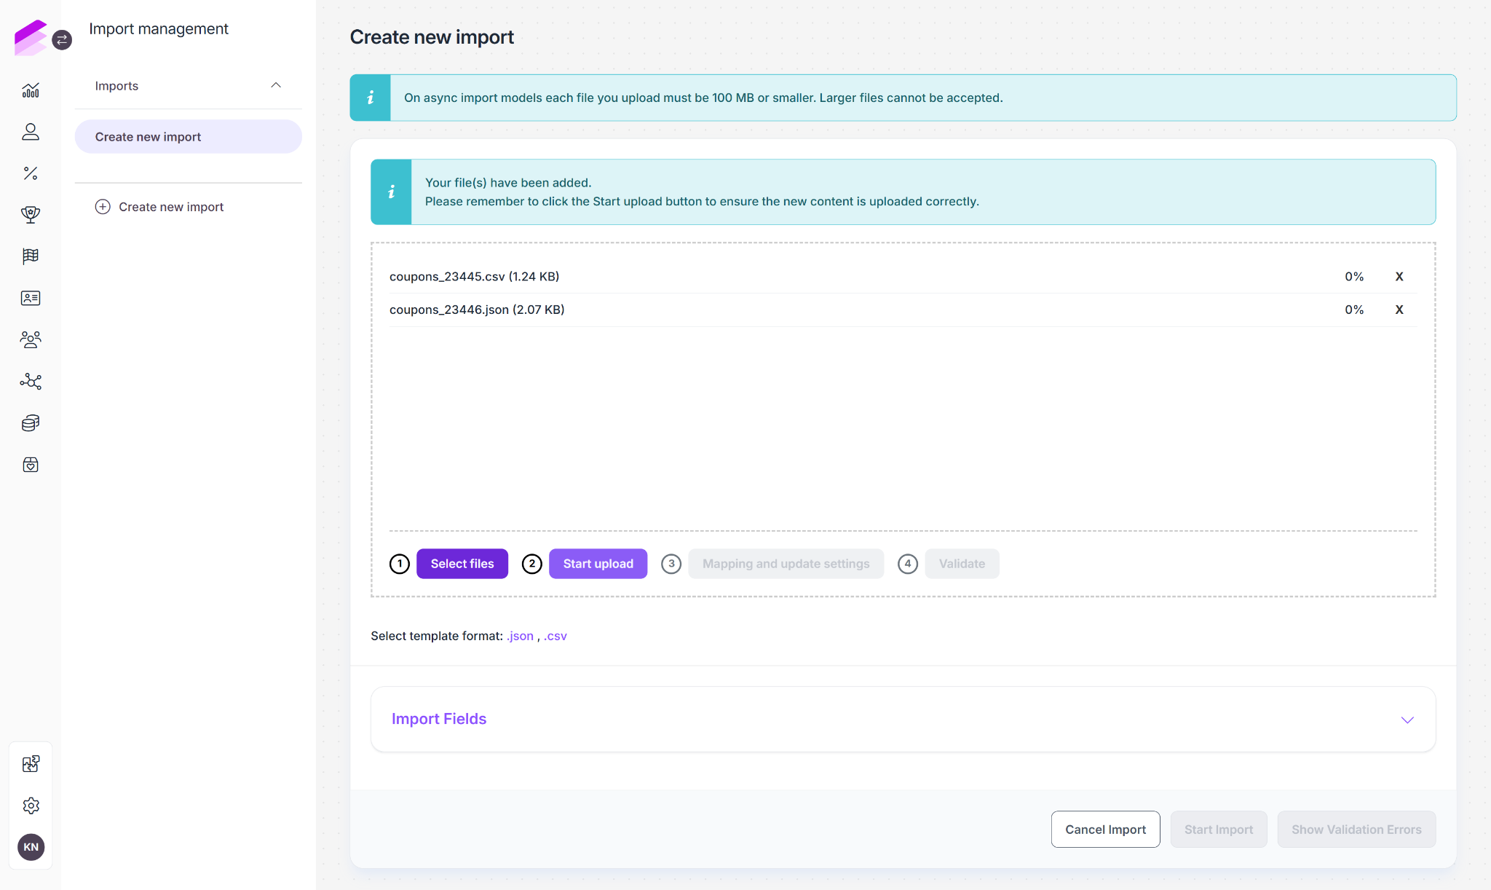Image resolution: width=1491 pixels, height=890 pixels.
Task: Open the analytics chart icon in sidebar
Action: point(31,90)
